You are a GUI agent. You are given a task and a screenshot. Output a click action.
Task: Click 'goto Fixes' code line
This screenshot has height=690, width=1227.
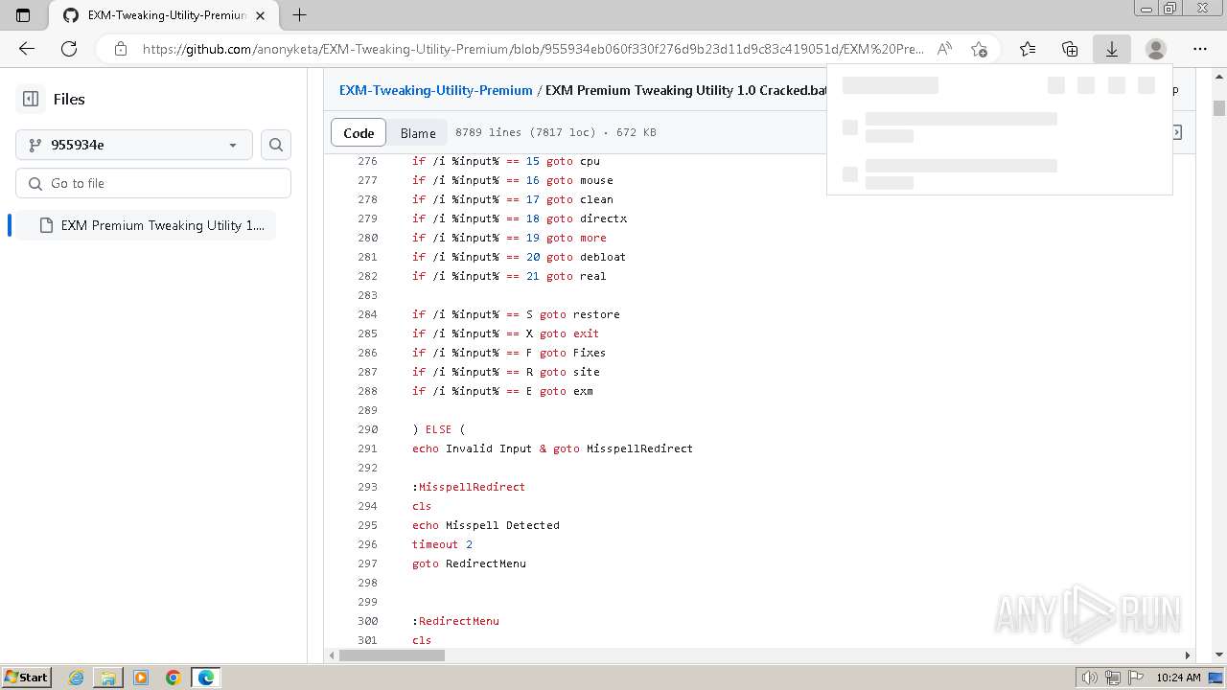point(509,353)
